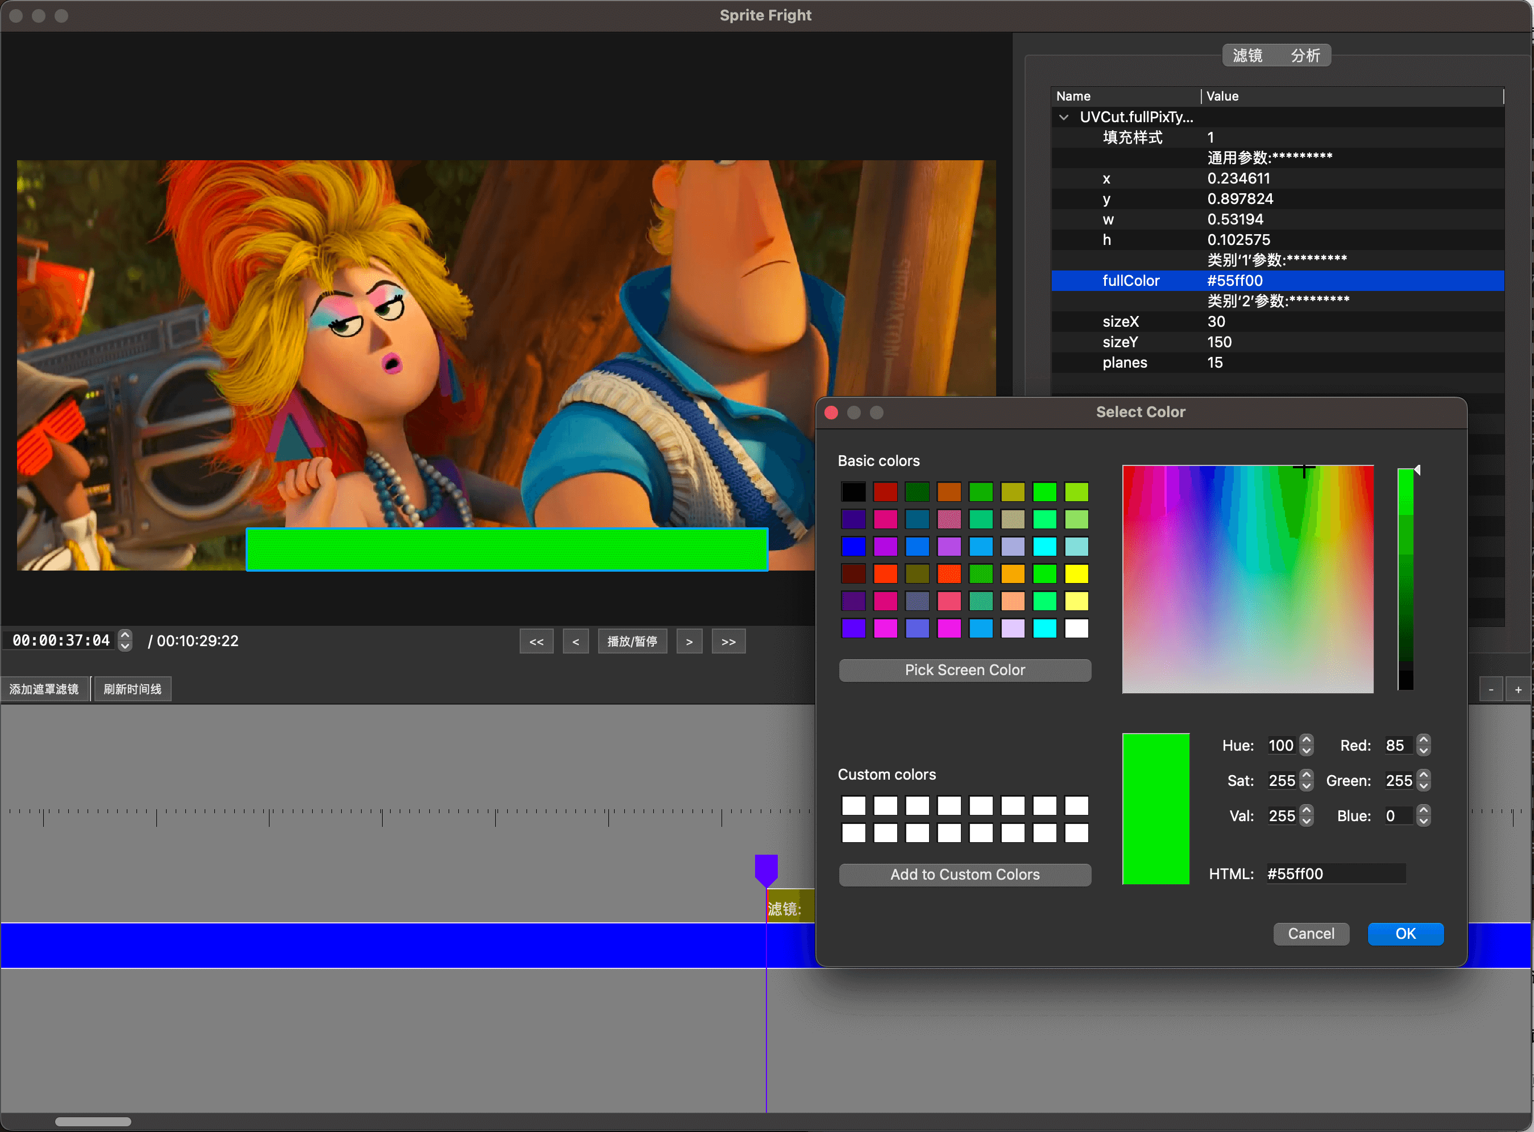Click the vertical brightness value slider
Screen dimensions: 1534x1132
(x=1405, y=579)
